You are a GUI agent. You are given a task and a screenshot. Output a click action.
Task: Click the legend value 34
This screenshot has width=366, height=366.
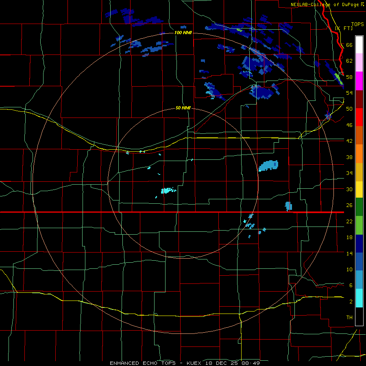click(349, 173)
